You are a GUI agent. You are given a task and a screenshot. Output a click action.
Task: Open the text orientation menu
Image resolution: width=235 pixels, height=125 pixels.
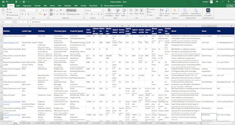click(x=61, y=10)
